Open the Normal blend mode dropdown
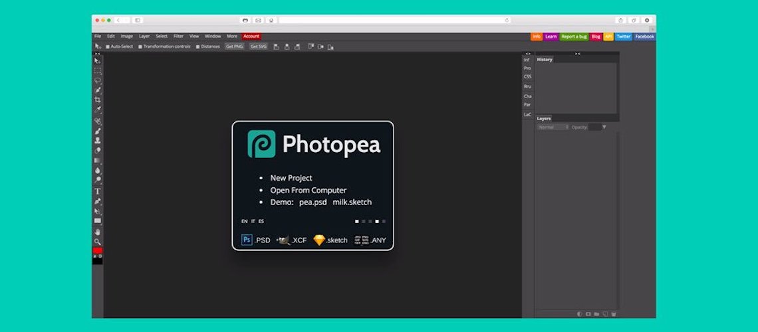758x332 pixels. pos(553,127)
